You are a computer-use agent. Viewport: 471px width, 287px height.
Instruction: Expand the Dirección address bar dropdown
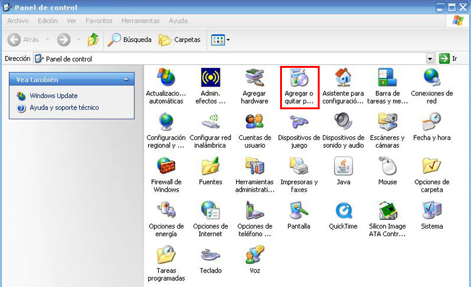pyautogui.click(x=430, y=58)
